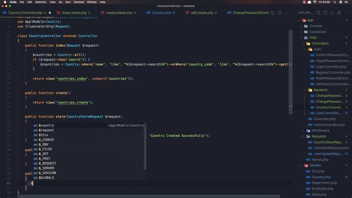This screenshot has width=352, height=198.
Task: Open Department.php in Explorer
Action: (x=324, y=183)
